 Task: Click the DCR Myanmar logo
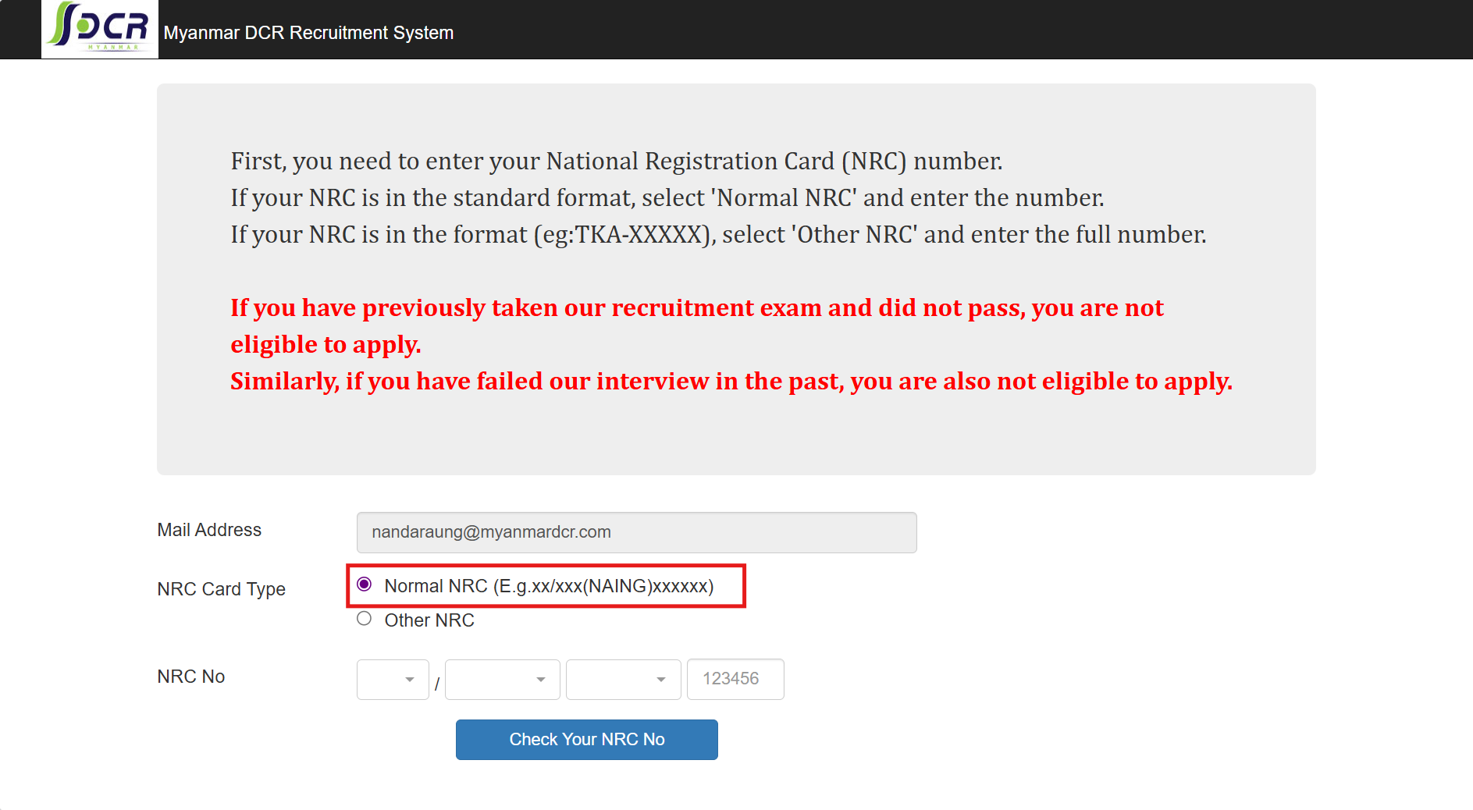(x=99, y=28)
